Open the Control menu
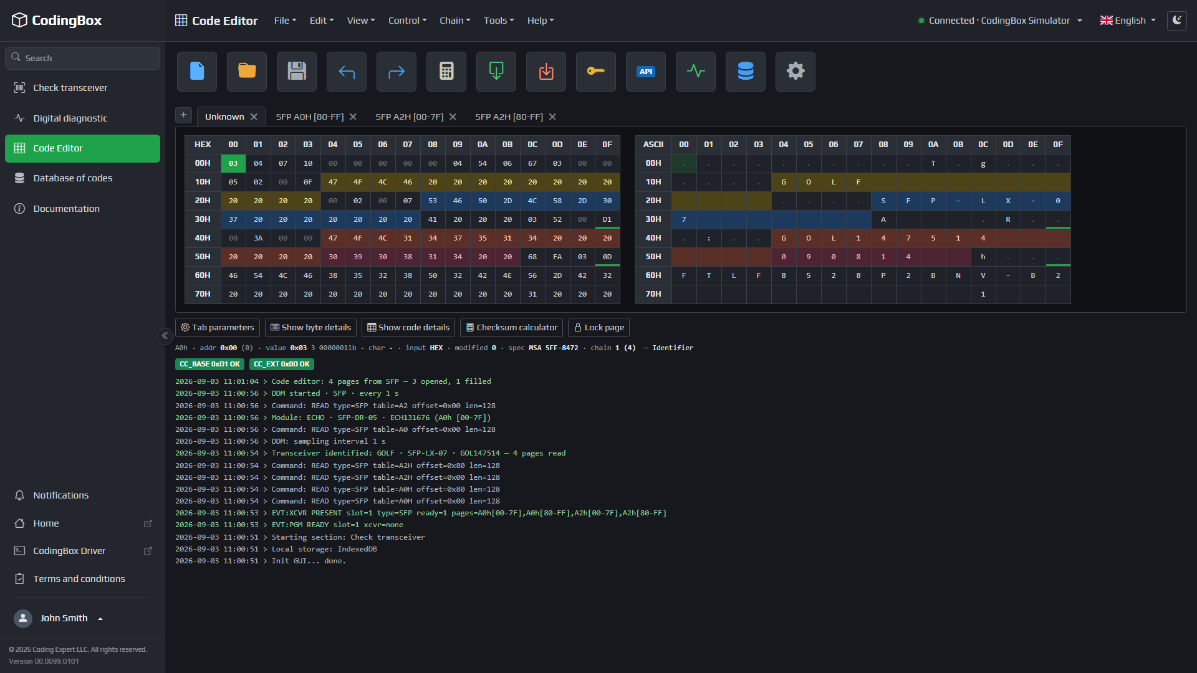The image size is (1197, 673). point(407,21)
